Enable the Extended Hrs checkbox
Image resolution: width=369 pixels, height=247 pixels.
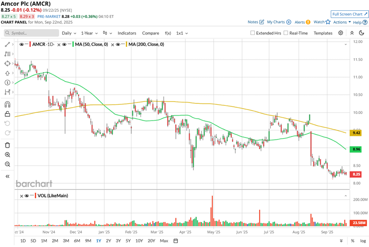253,33
